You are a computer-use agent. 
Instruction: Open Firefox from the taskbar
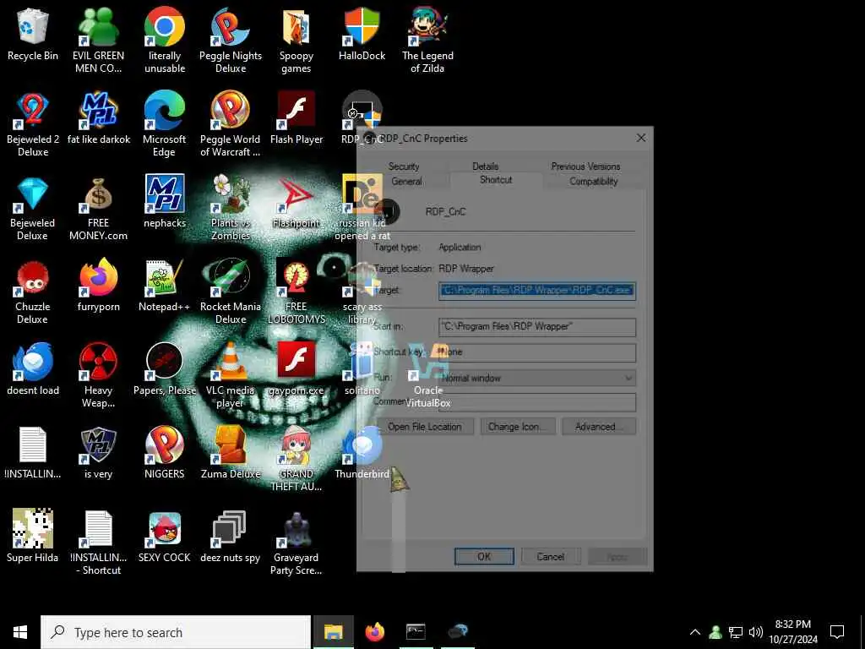click(374, 632)
